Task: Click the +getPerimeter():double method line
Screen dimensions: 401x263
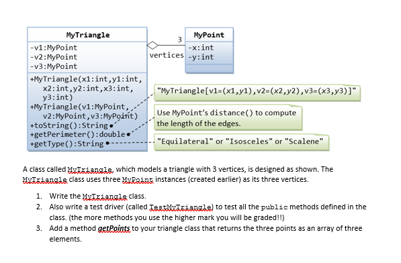Action: point(78,134)
